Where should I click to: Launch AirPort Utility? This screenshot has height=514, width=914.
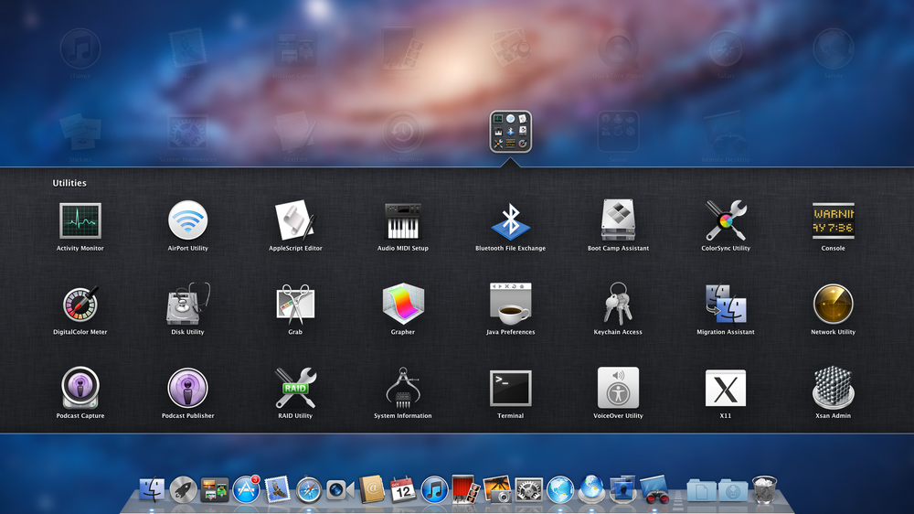click(x=187, y=220)
